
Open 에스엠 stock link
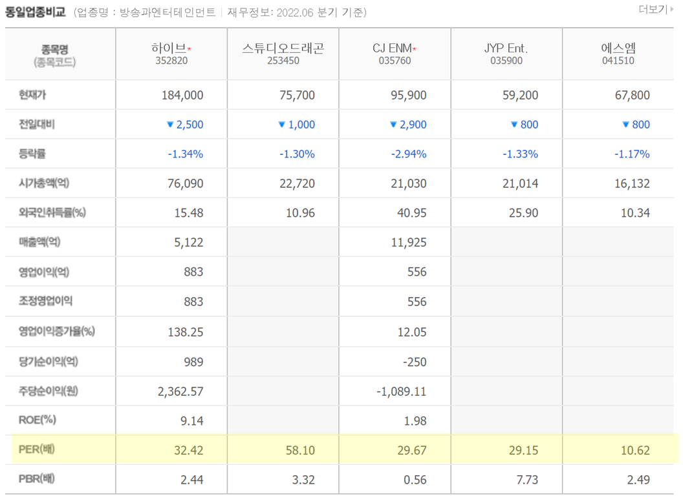coord(618,48)
